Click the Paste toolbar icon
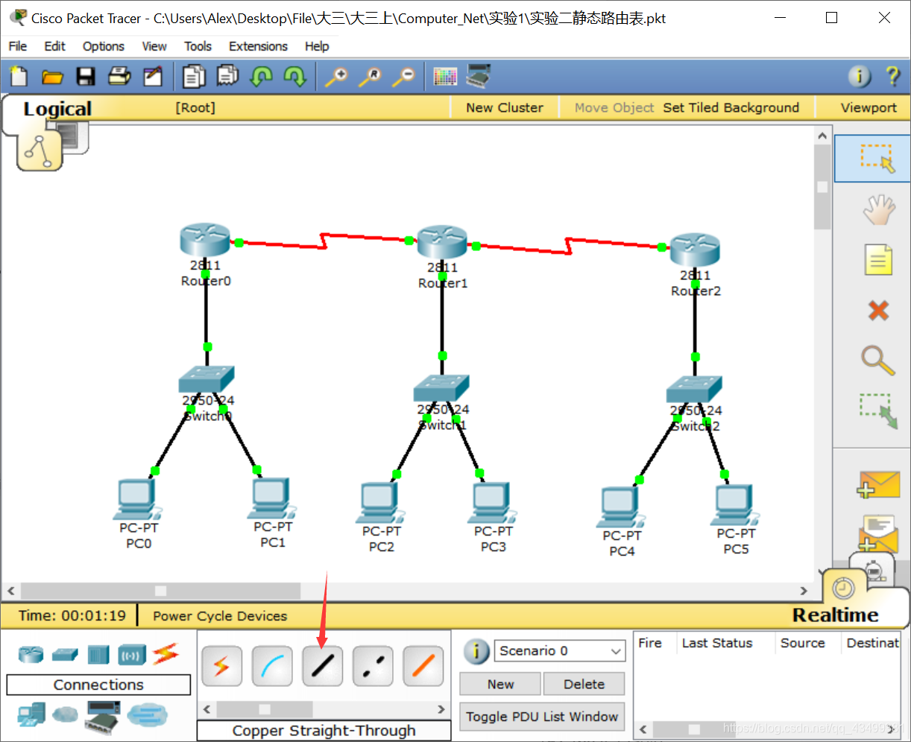 coord(227,76)
